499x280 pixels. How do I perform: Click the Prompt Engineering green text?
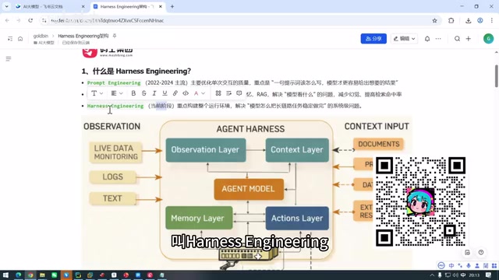(x=114, y=83)
